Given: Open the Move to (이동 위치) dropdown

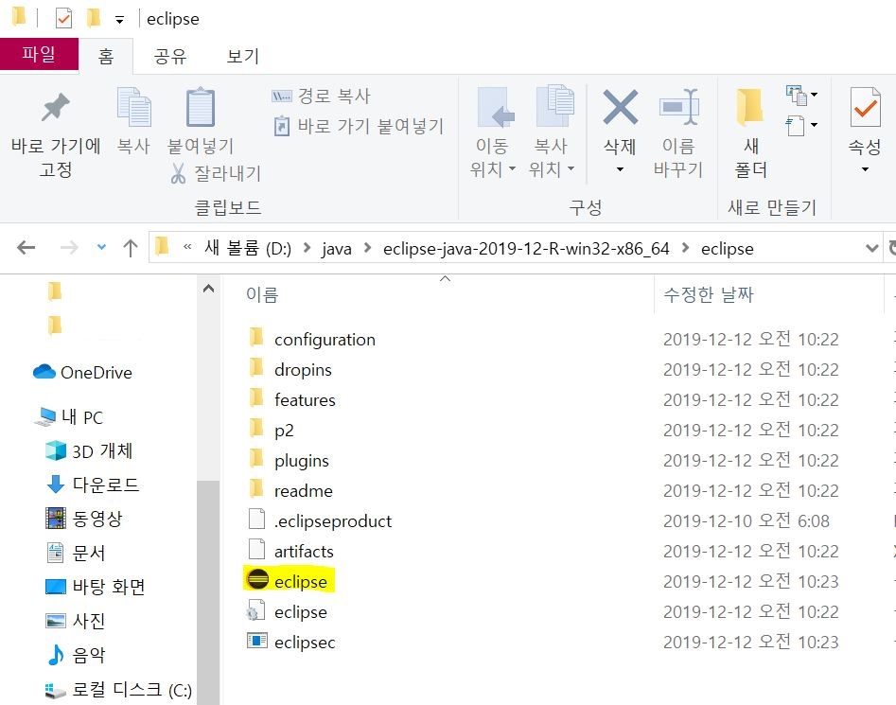Looking at the screenshot, I should [493, 133].
